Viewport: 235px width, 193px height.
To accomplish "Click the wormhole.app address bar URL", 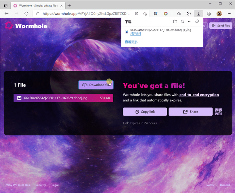I will [86, 14].
